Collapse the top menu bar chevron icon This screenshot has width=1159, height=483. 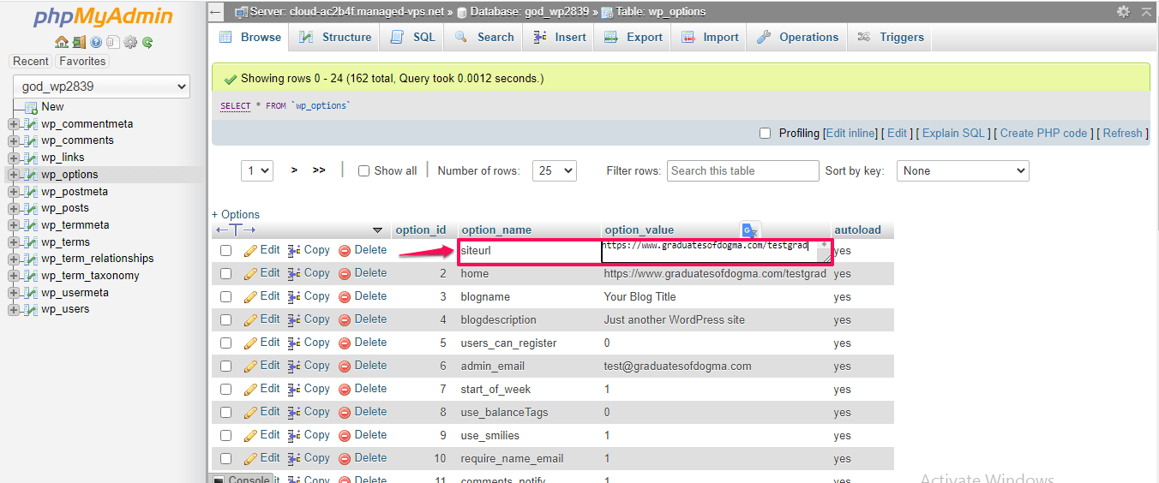(x=1146, y=12)
